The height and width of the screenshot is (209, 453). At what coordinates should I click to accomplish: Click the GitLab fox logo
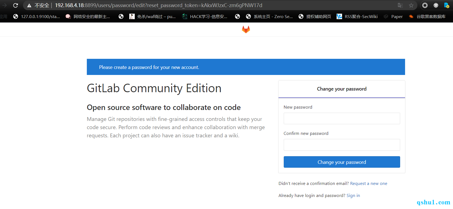tap(246, 29)
